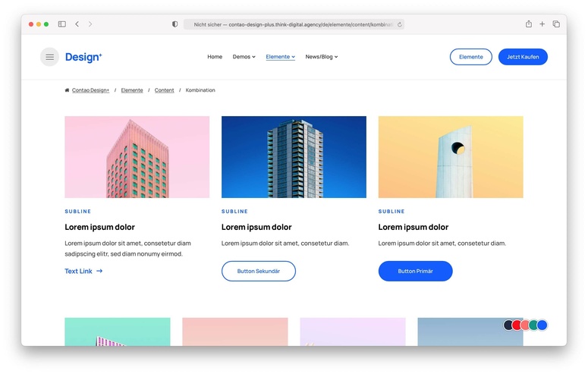Show the tab overview
Image resolution: width=588 pixels, height=374 pixels.
click(556, 24)
